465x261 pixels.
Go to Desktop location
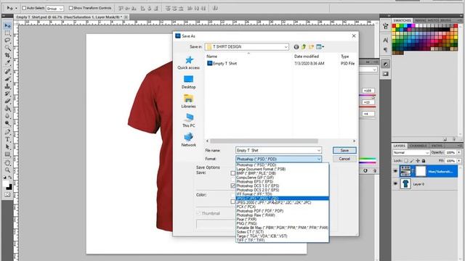pos(189,82)
